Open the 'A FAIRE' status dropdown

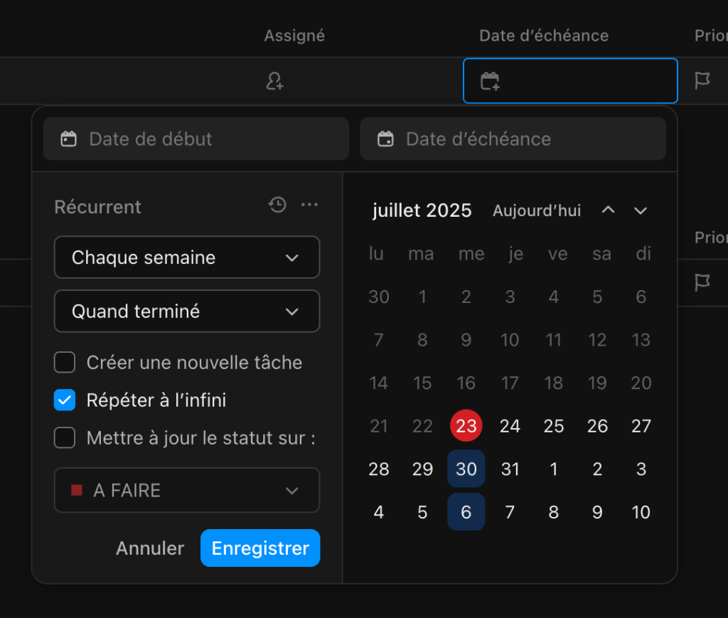point(187,491)
